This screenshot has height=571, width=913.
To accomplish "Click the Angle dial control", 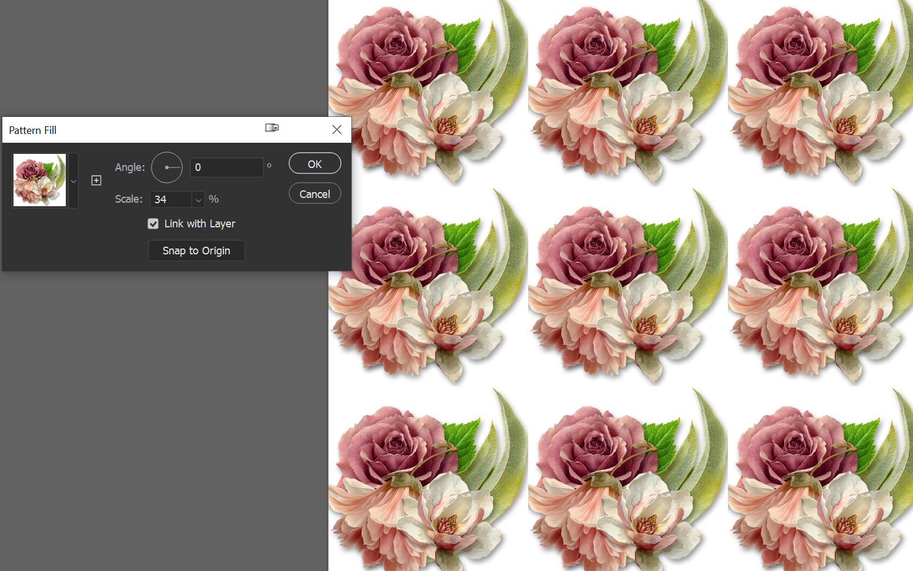I will coord(167,167).
